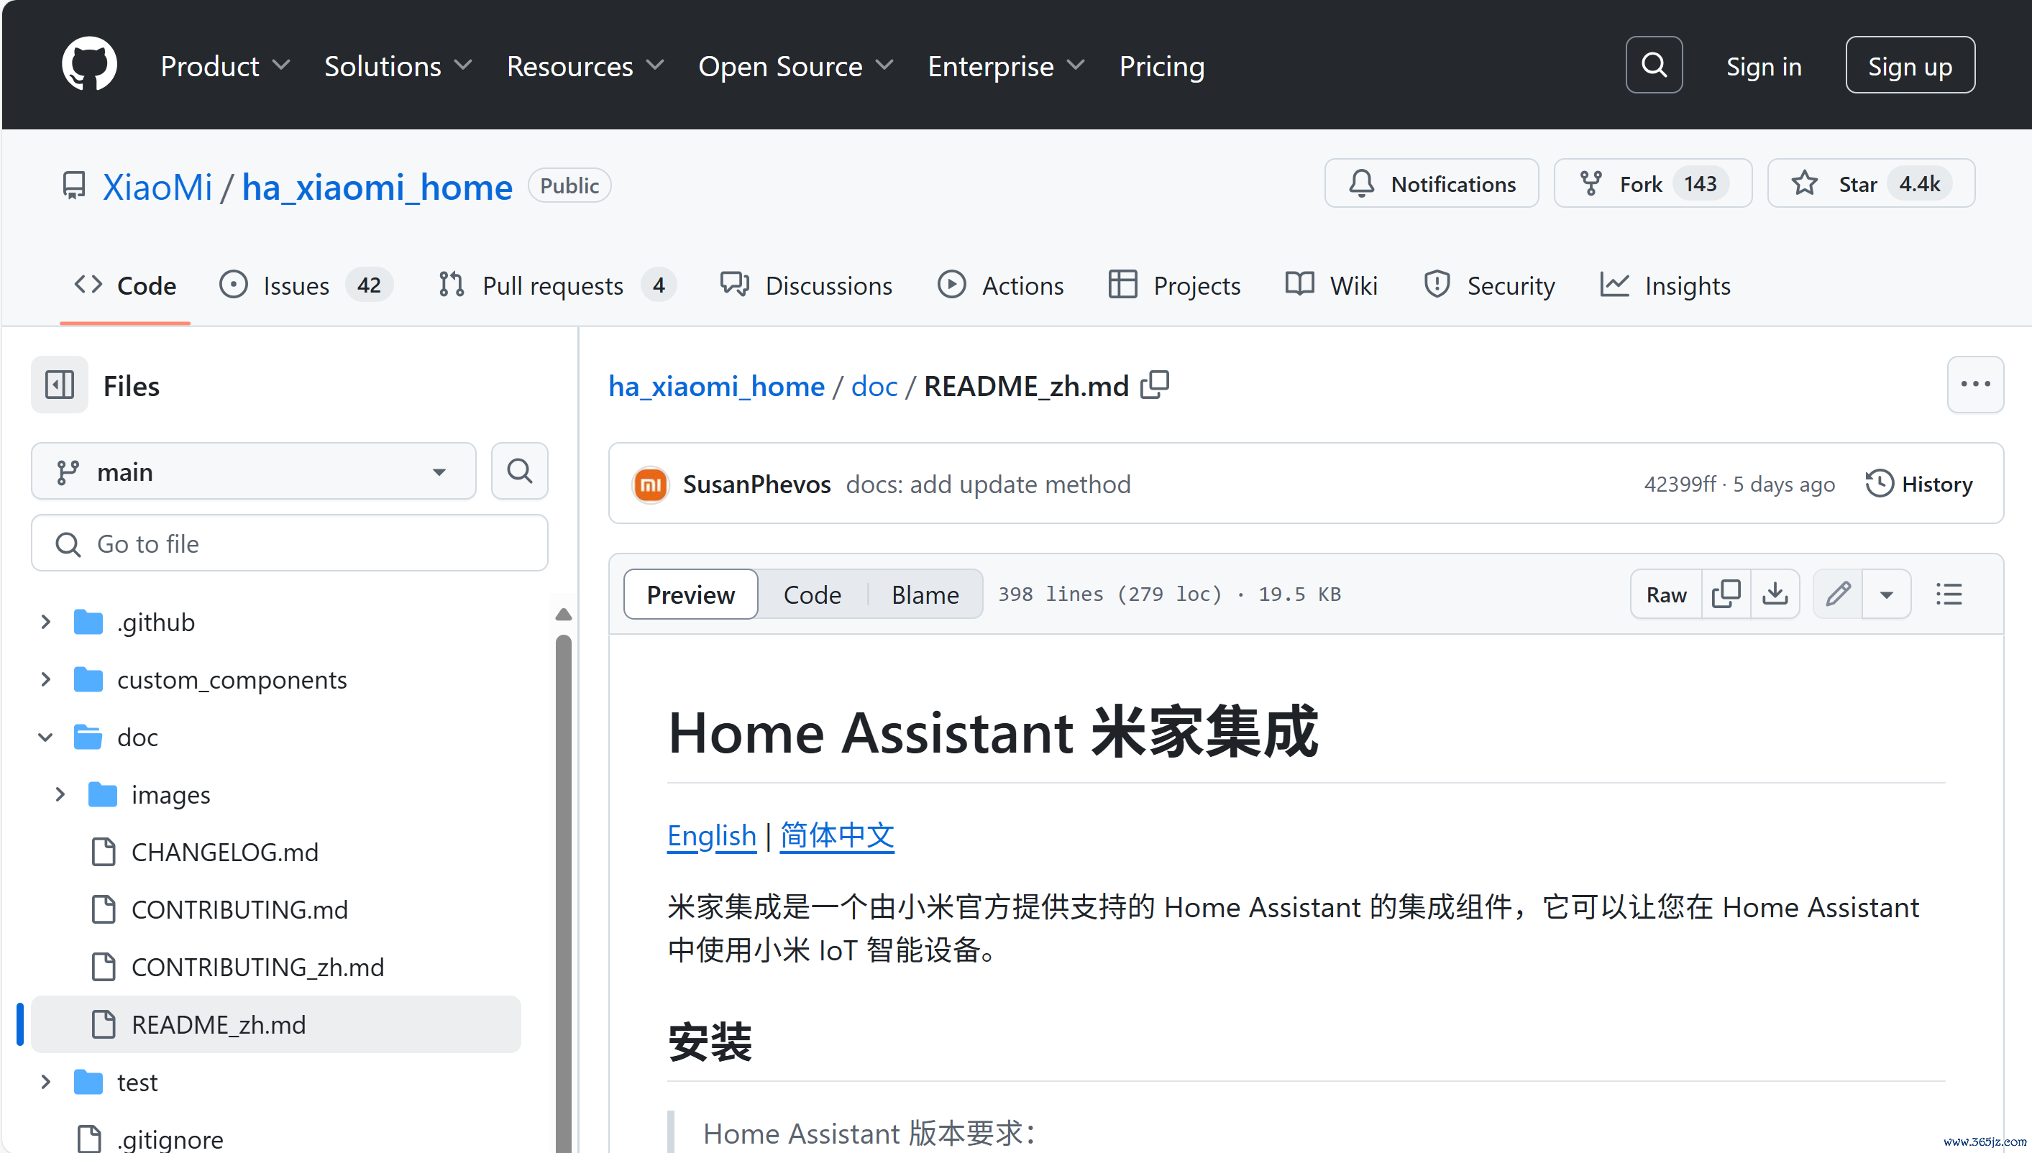
Task: Switch file view to Preview
Action: click(x=690, y=594)
